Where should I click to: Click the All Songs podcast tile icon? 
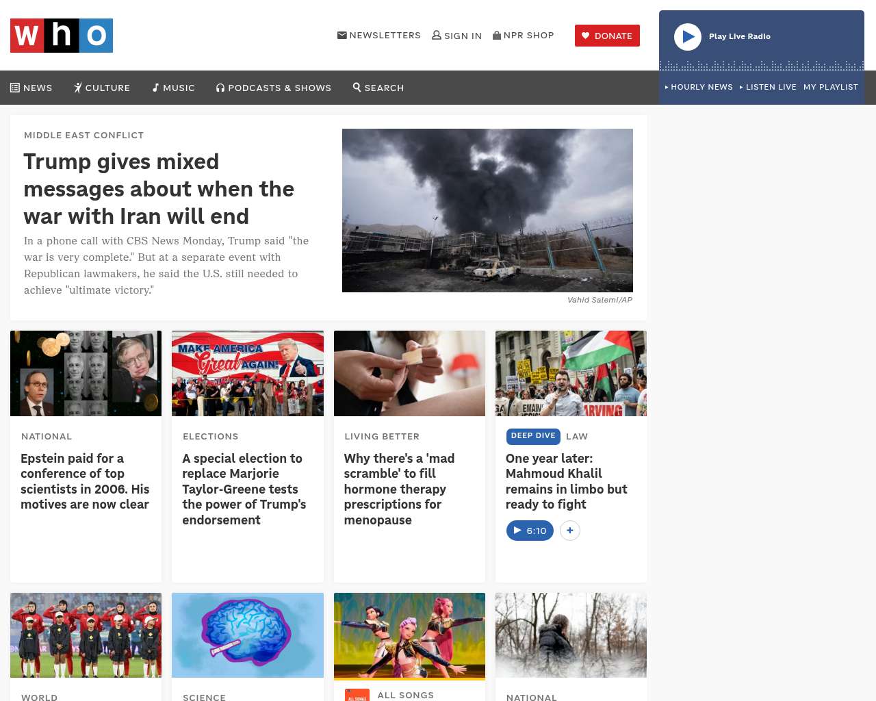coord(357,695)
